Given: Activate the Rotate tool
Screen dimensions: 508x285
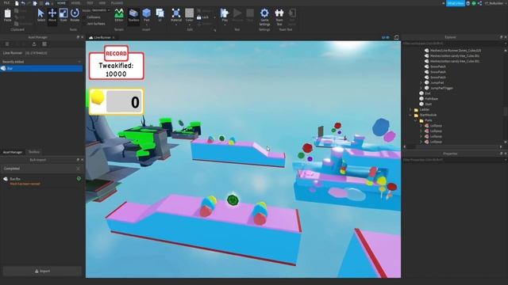Looking at the screenshot, I should 75,15.
